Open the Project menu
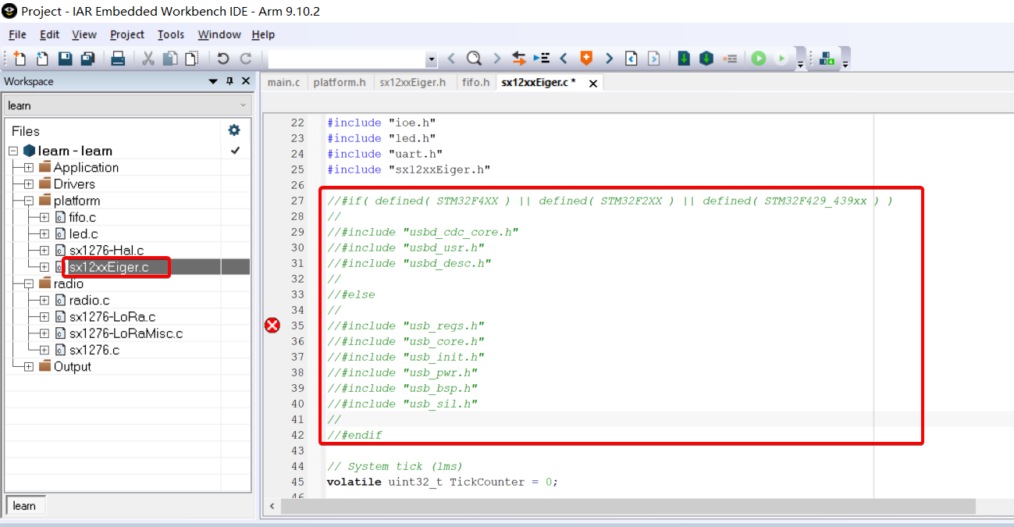 [126, 34]
